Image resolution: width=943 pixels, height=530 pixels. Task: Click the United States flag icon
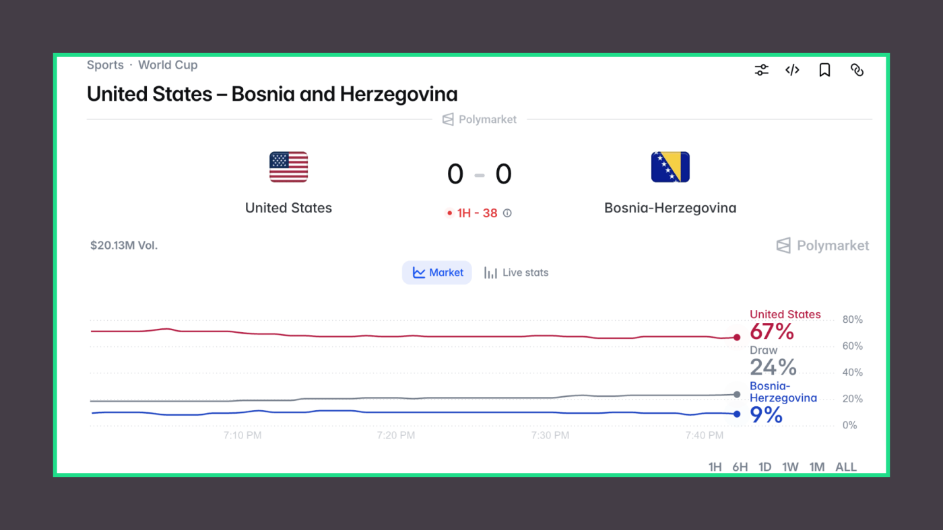tap(288, 167)
